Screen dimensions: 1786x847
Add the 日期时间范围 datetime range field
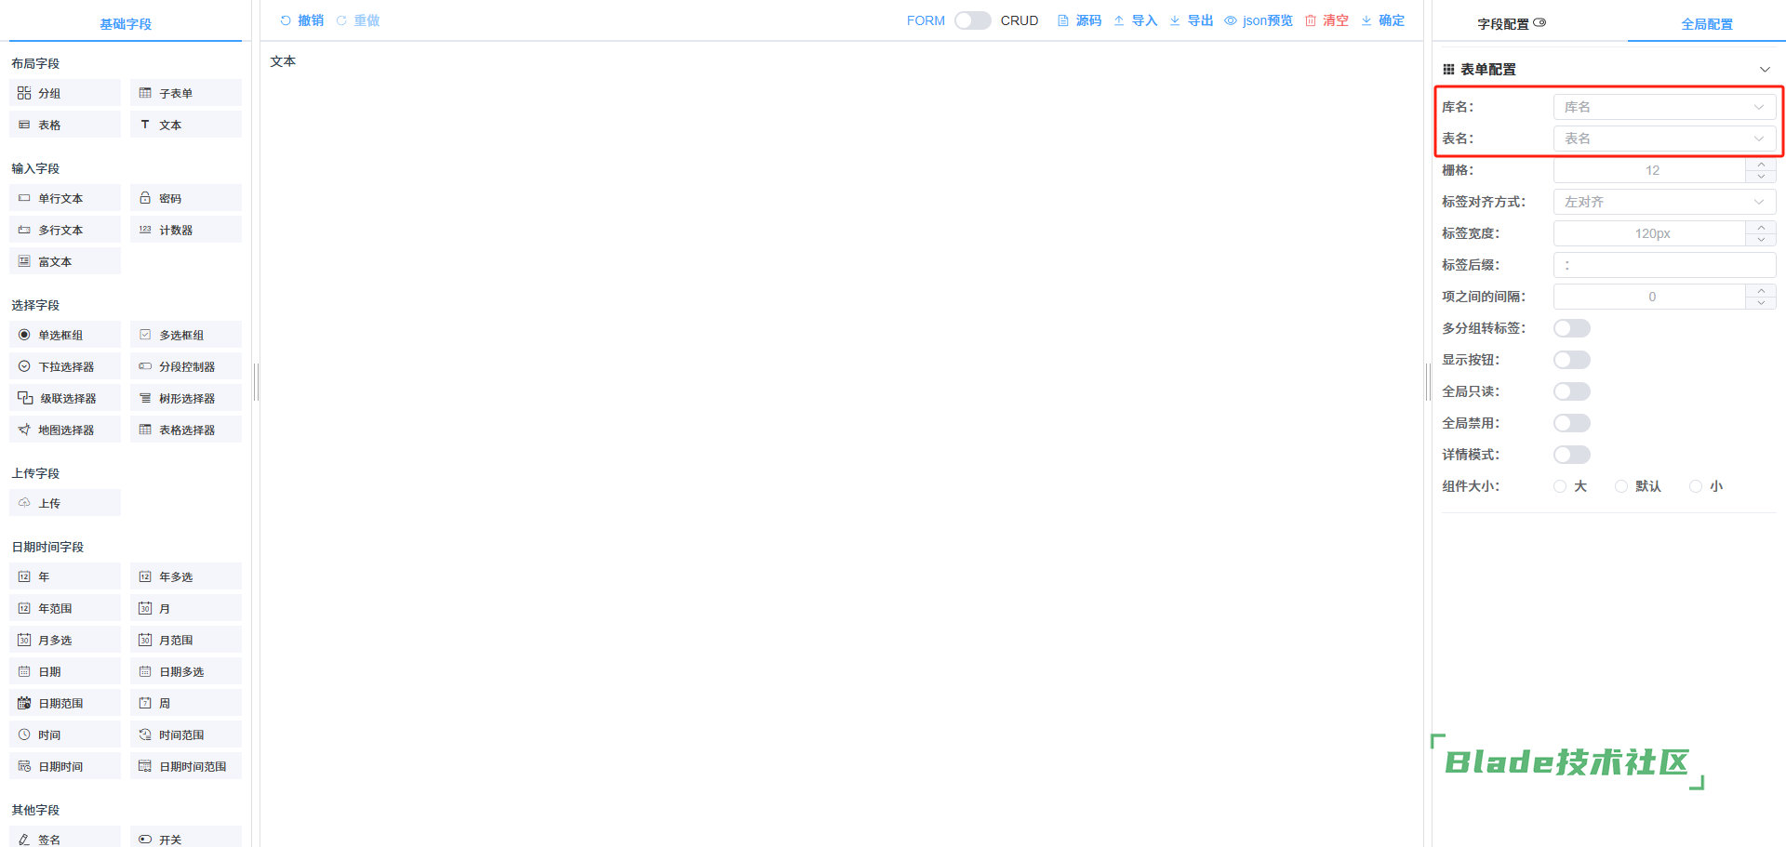coord(186,766)
